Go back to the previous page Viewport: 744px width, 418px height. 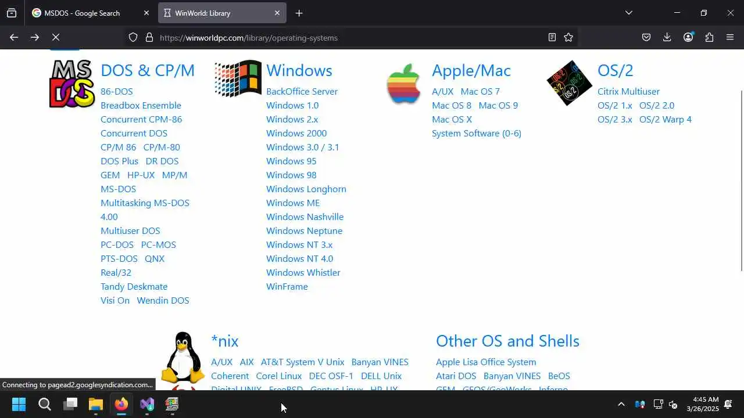pos(14,37)
